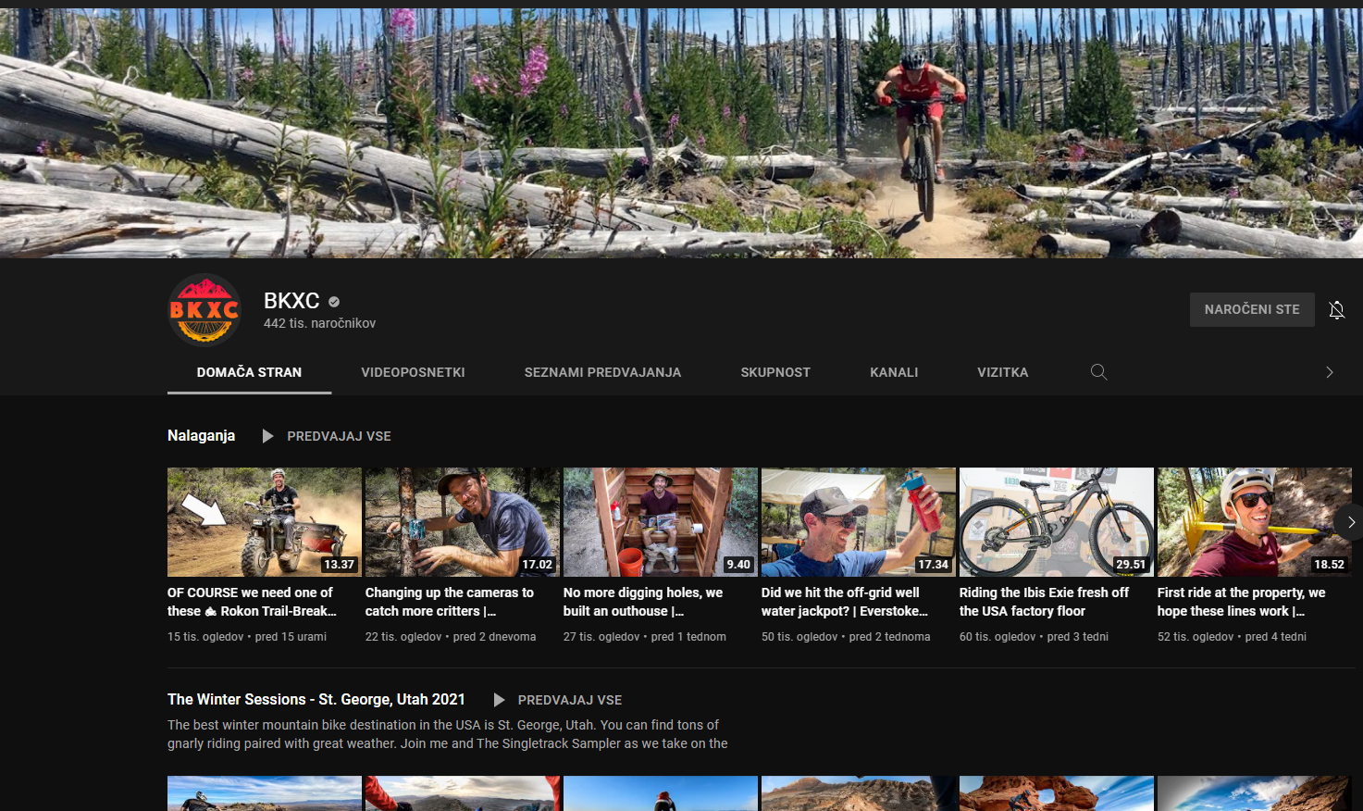This screenshot has width=1363, height=811.
Task: Click the BKXC channel avatar logo
Action: [204, 310]
